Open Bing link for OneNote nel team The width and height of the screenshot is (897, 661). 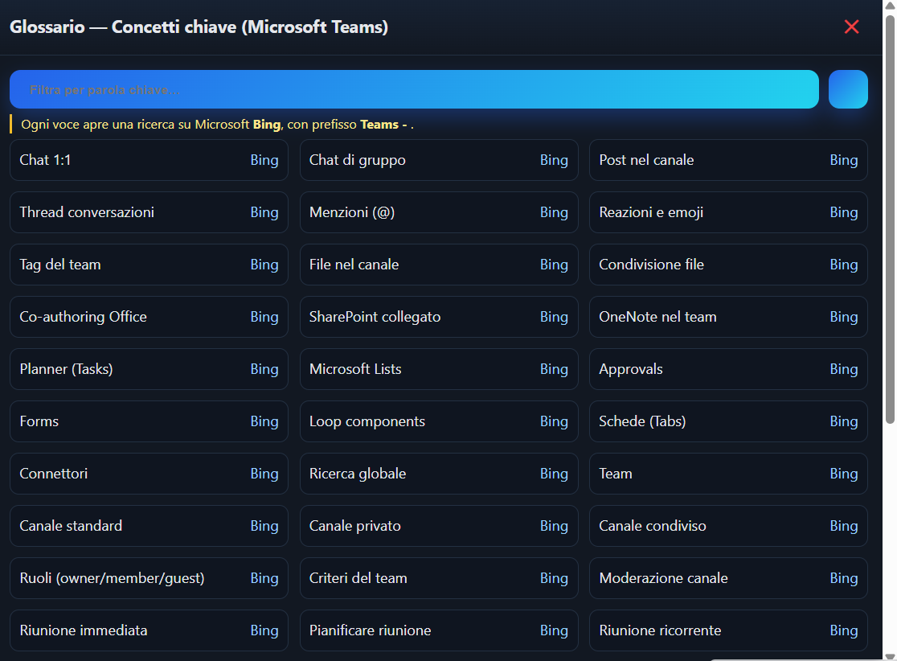coord(844,317)
